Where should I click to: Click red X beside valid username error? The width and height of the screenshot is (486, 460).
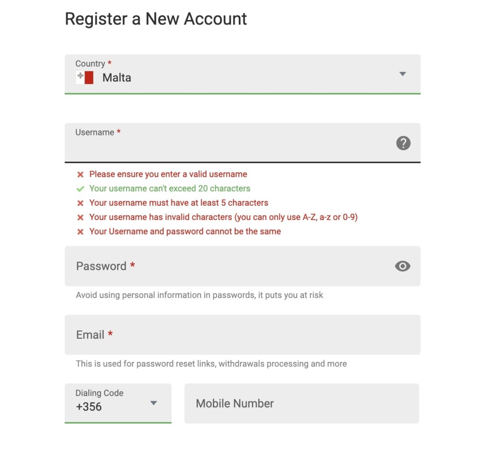tap(80, 174)
